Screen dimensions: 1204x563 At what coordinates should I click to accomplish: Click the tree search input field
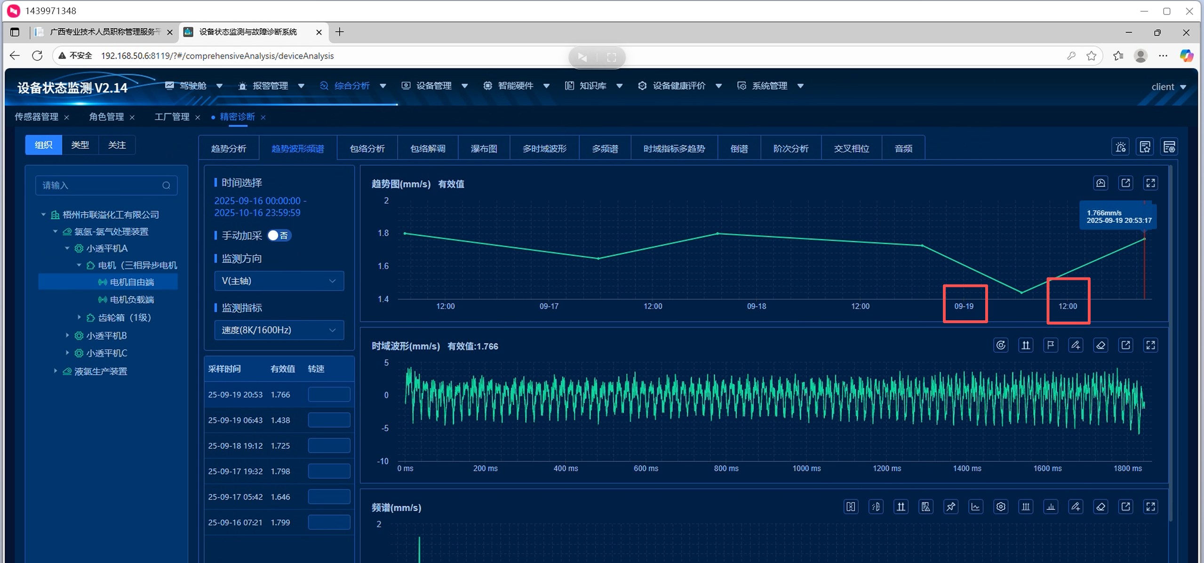pos(106,185)
